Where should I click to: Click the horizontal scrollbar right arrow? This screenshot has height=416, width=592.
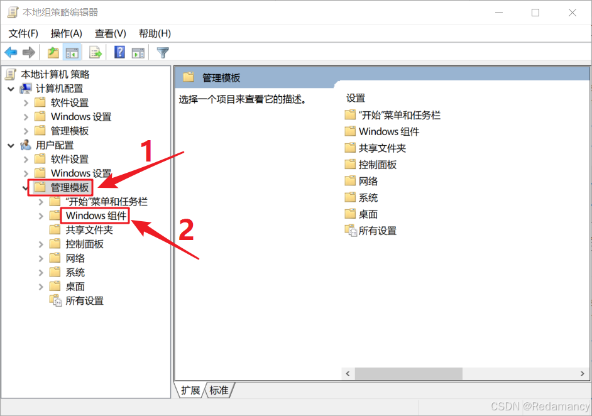pyautogui.click(x=582, y=373)
